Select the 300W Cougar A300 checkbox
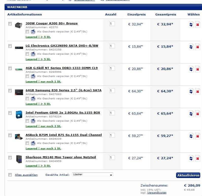Viewport: 202px width, 196px height. pos(10,24)
